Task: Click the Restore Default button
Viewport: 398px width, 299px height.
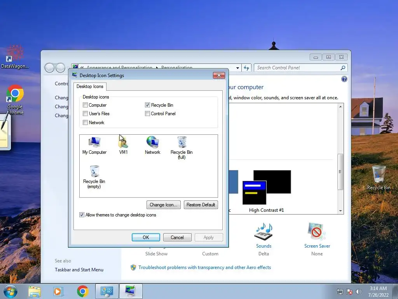Action: point(201,205)
